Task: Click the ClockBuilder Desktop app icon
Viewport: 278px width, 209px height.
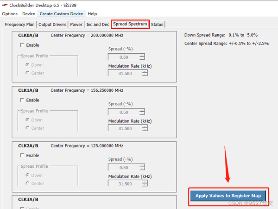Action: click(x=5, y=5)
